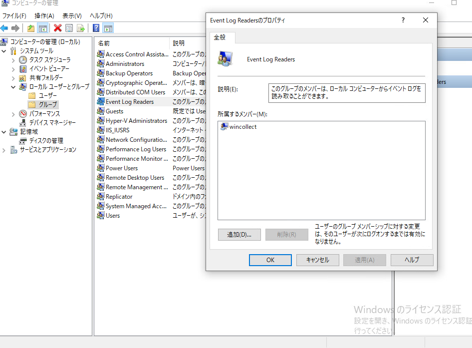Select Remote Management ... row
Viewport: 472px width, 348px height.
coord(151,187)
